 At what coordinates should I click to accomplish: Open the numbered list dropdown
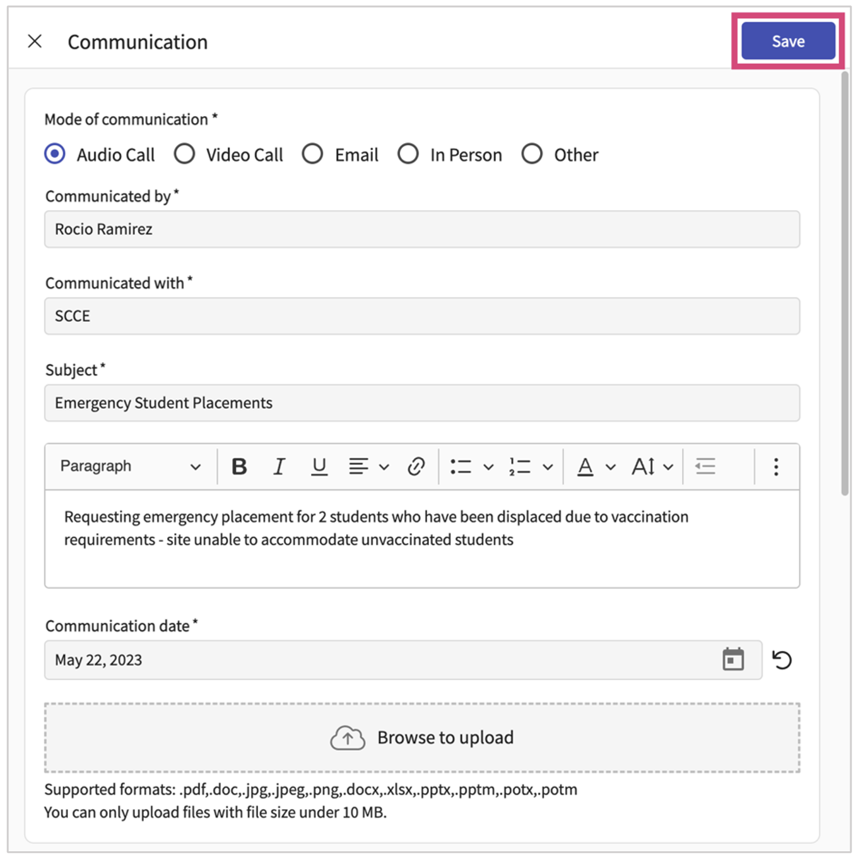click(531, 467)
